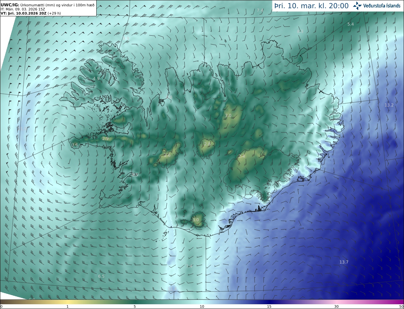Click the 3.0 value on Mýrdalsjökull glacier
404x309 pixels.
[196, 220]
